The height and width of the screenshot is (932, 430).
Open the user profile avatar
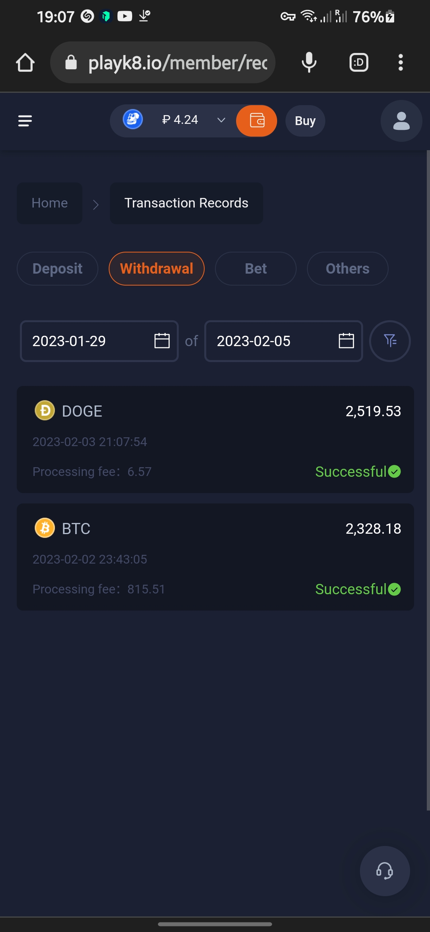pos(401,121)
